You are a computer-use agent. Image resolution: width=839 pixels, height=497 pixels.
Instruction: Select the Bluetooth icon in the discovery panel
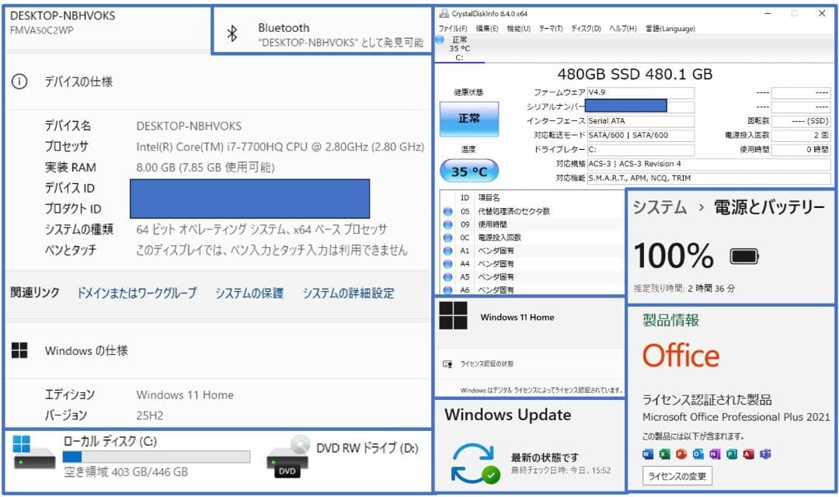232,32
